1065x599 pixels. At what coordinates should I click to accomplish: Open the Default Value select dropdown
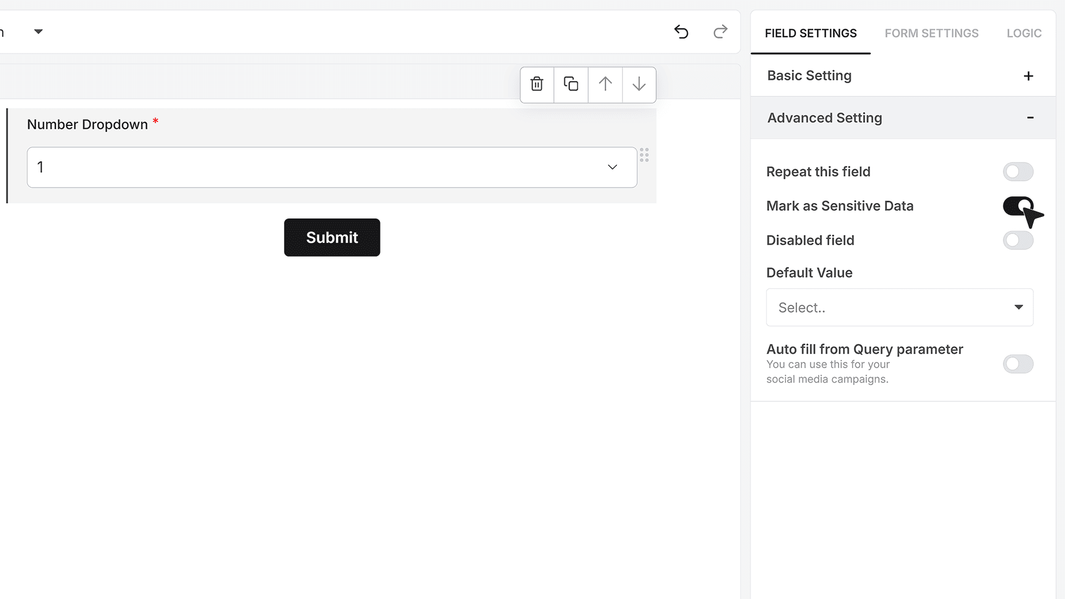899,307
